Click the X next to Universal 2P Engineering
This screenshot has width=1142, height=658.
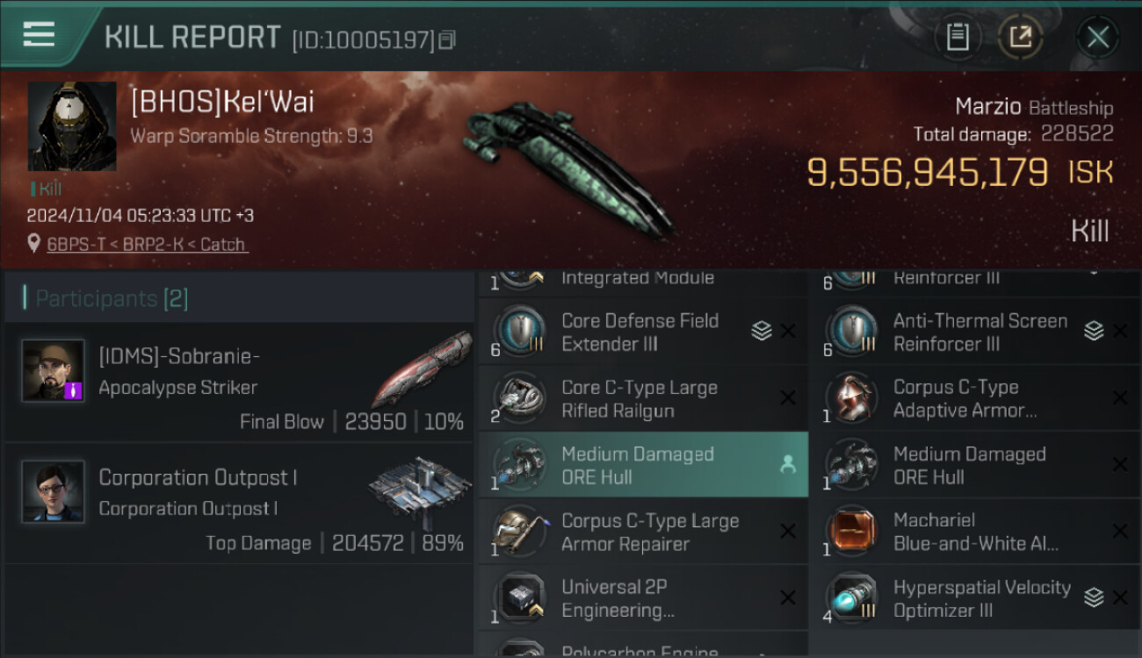(x=788, y=598)
